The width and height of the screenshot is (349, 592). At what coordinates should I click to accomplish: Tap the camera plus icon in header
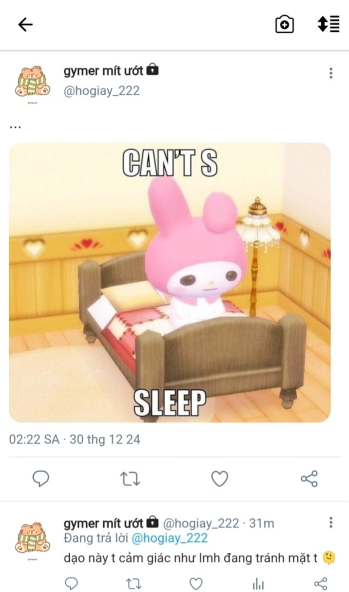[285, 24]
